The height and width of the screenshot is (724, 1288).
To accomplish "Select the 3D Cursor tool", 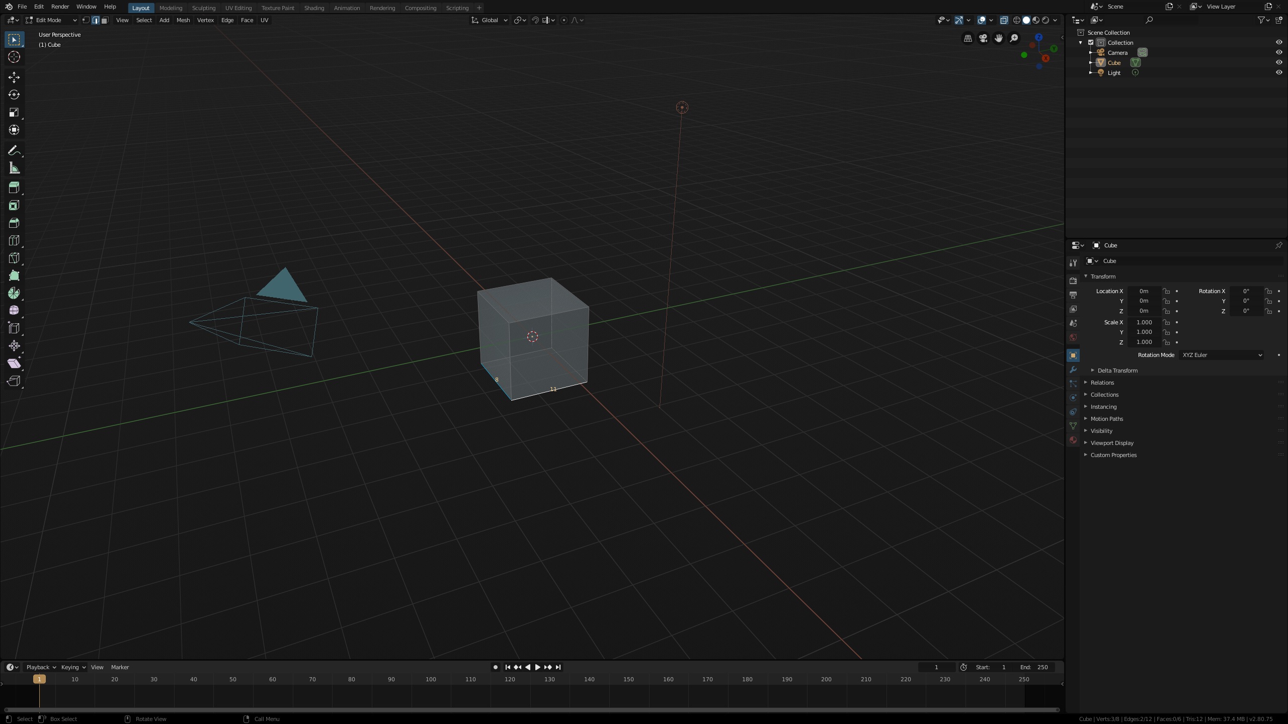I will 14,57.
